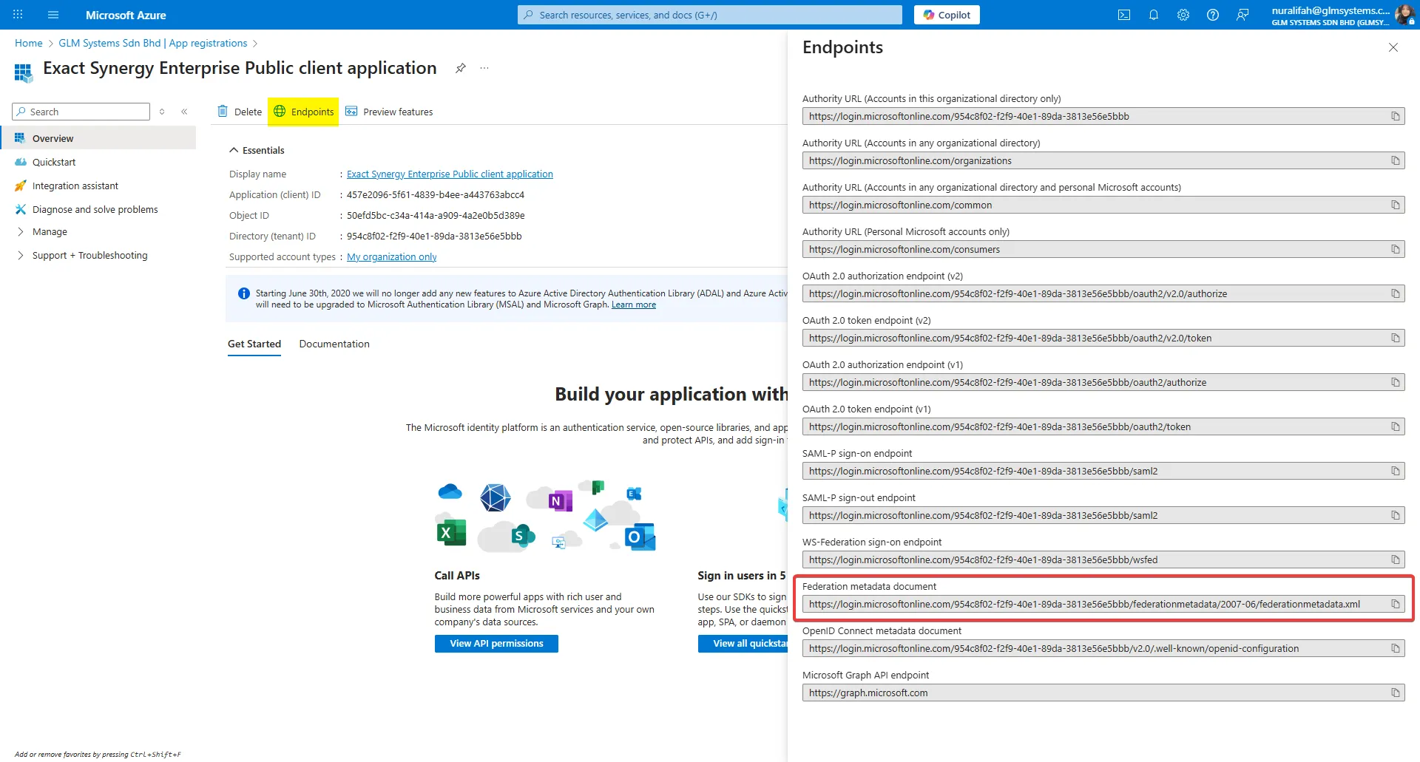This screenshot has height=762, width=1420.
Task: Open the My organization only link
Action: click(x=391, y=257)
